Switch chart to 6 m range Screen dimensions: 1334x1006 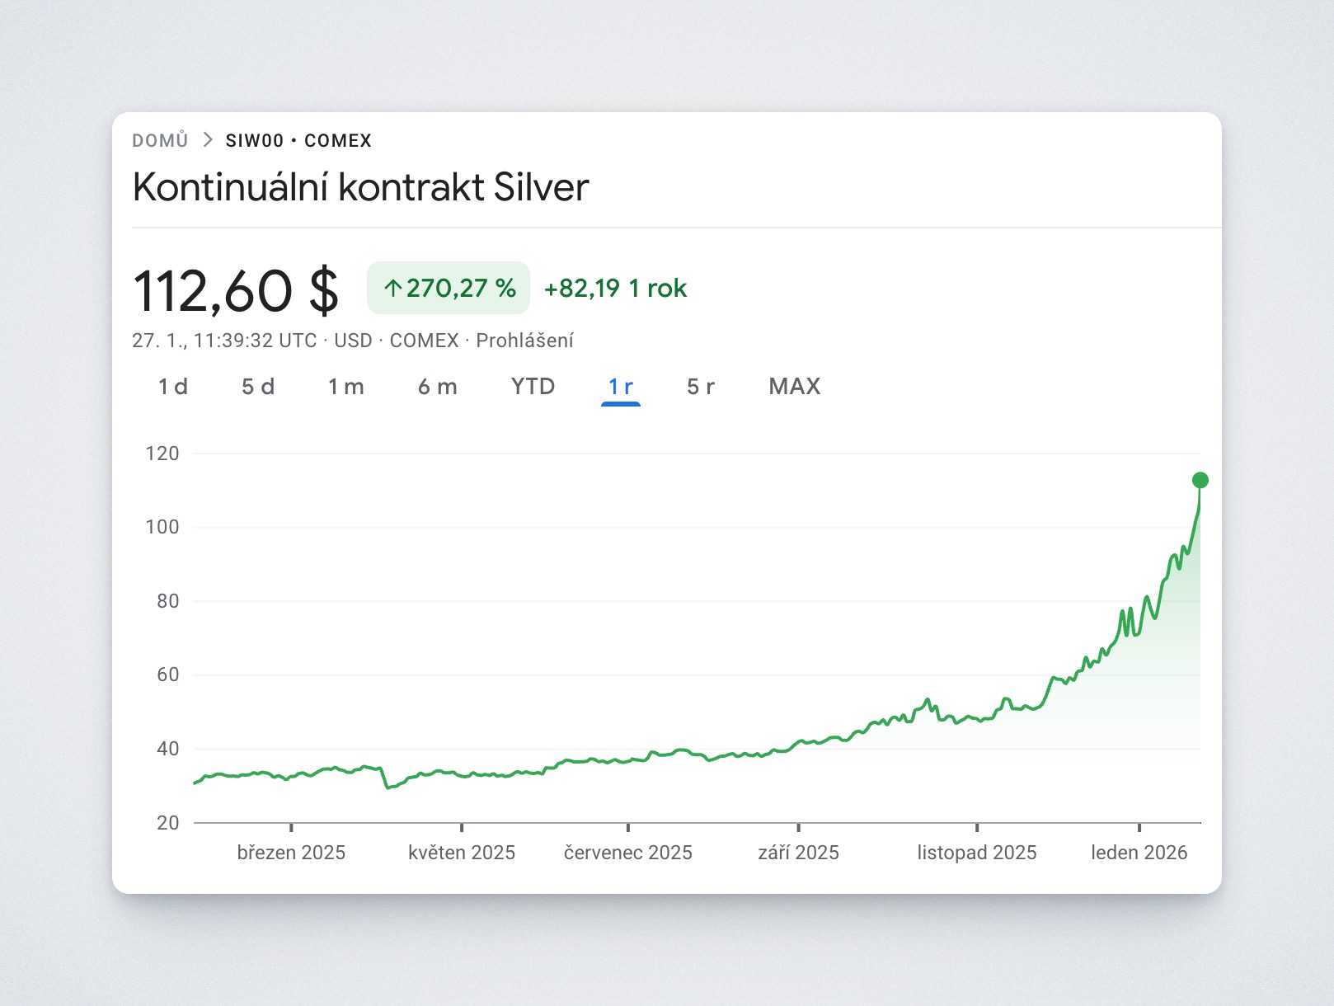click(x=438, y=387)
